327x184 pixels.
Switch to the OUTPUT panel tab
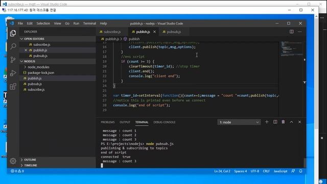pos(125,122)
